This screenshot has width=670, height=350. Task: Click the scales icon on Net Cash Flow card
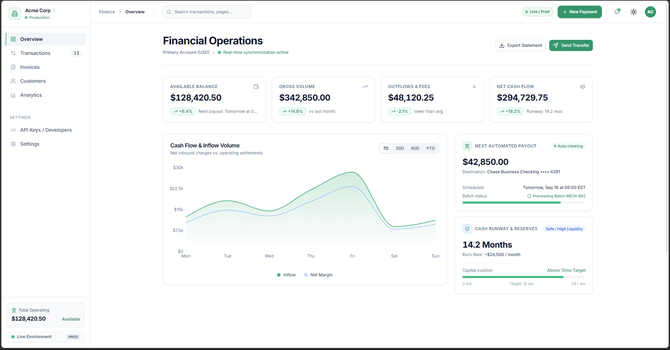(x=583, y=87)
